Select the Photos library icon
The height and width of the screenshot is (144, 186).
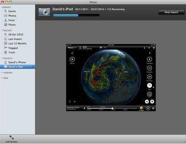coord(6,16)
